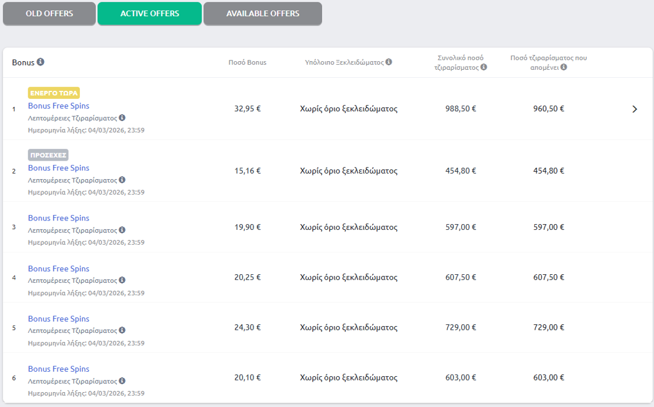Click wagering details info icon in row 6
This screenshot has width=654, height=407.
click(122, 381)
